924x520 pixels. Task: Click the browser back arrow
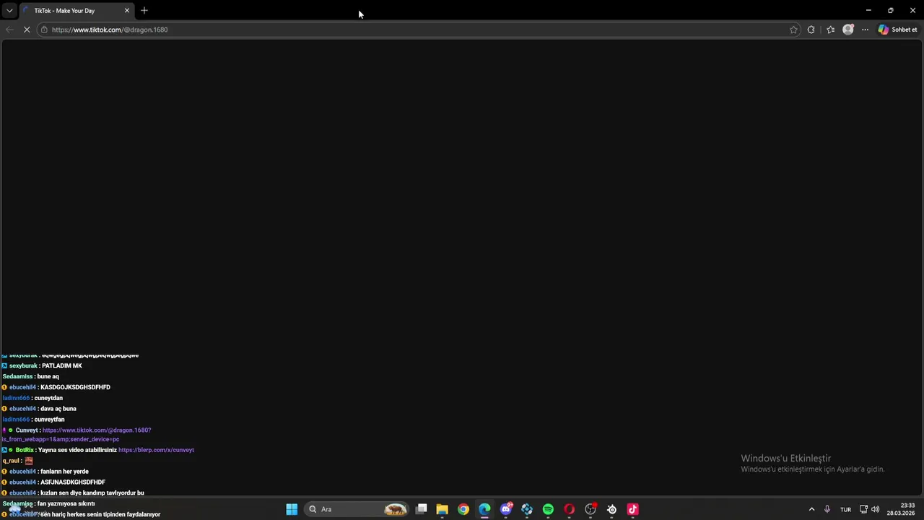coord(9,30)
